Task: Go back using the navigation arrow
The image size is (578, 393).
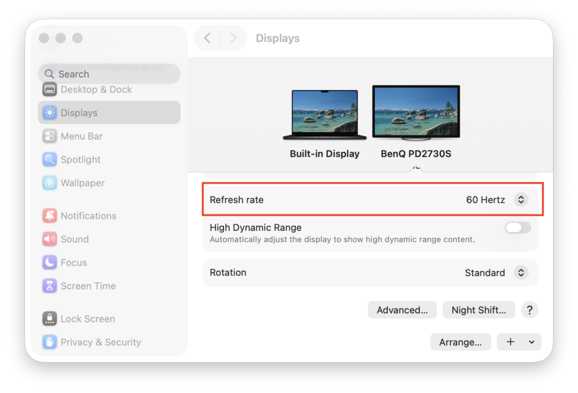Action: click(x=207, y=38)
